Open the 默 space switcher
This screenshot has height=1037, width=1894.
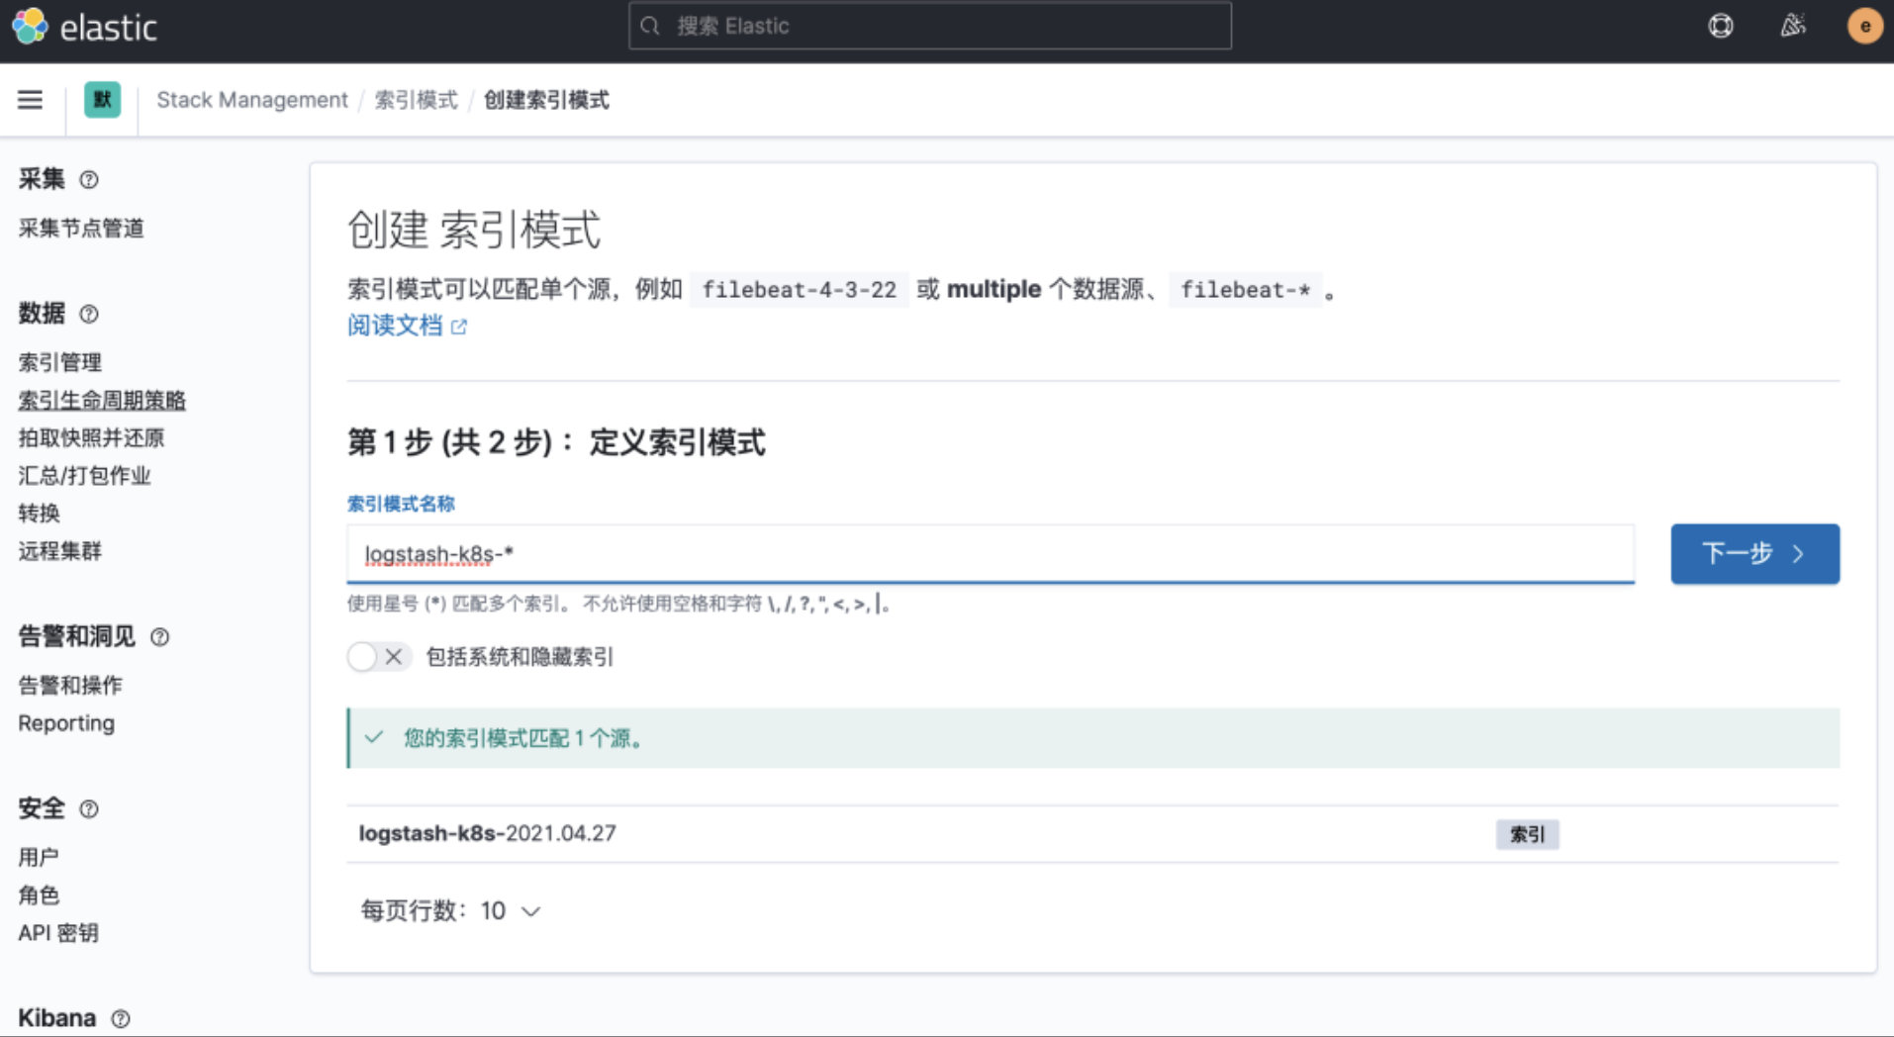101,99
